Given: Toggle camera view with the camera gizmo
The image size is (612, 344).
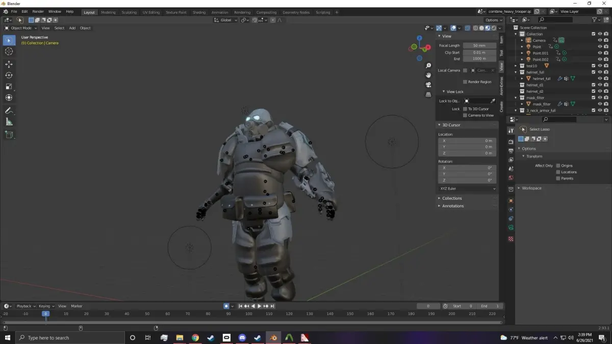Looking at the screenshot, I should coord(428,85).
